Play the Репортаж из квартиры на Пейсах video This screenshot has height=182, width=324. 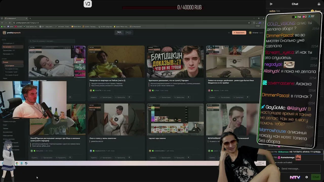pos(116,61)
